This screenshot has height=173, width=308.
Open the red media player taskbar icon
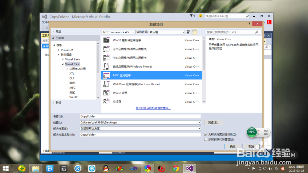pos(161,168)
